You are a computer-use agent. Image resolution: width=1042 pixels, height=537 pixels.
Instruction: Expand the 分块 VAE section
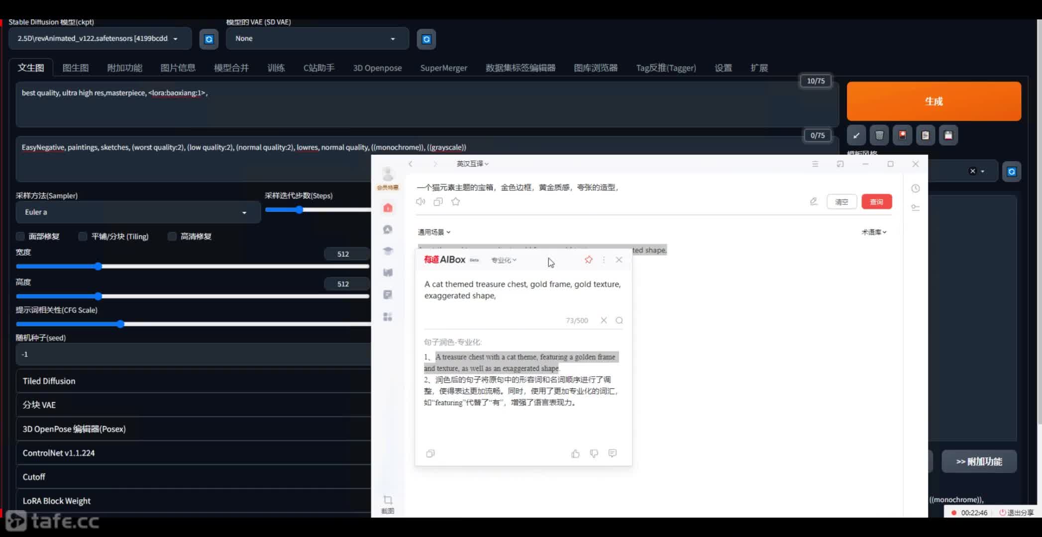pyautogui.click(x=193, y=405)
